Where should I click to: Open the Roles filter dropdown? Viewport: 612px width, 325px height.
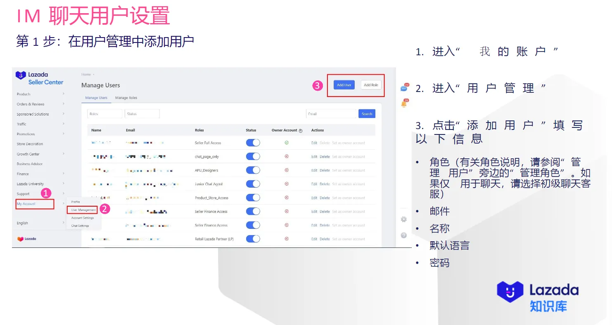104,113
